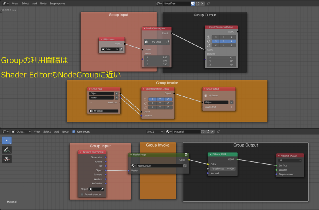Clear the Cube object in Object Input node
319x210 pixels.
tap(117, 49)
